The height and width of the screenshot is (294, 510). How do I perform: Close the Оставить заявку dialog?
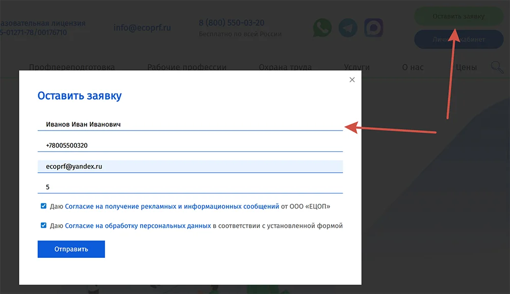tap(352, 79)
